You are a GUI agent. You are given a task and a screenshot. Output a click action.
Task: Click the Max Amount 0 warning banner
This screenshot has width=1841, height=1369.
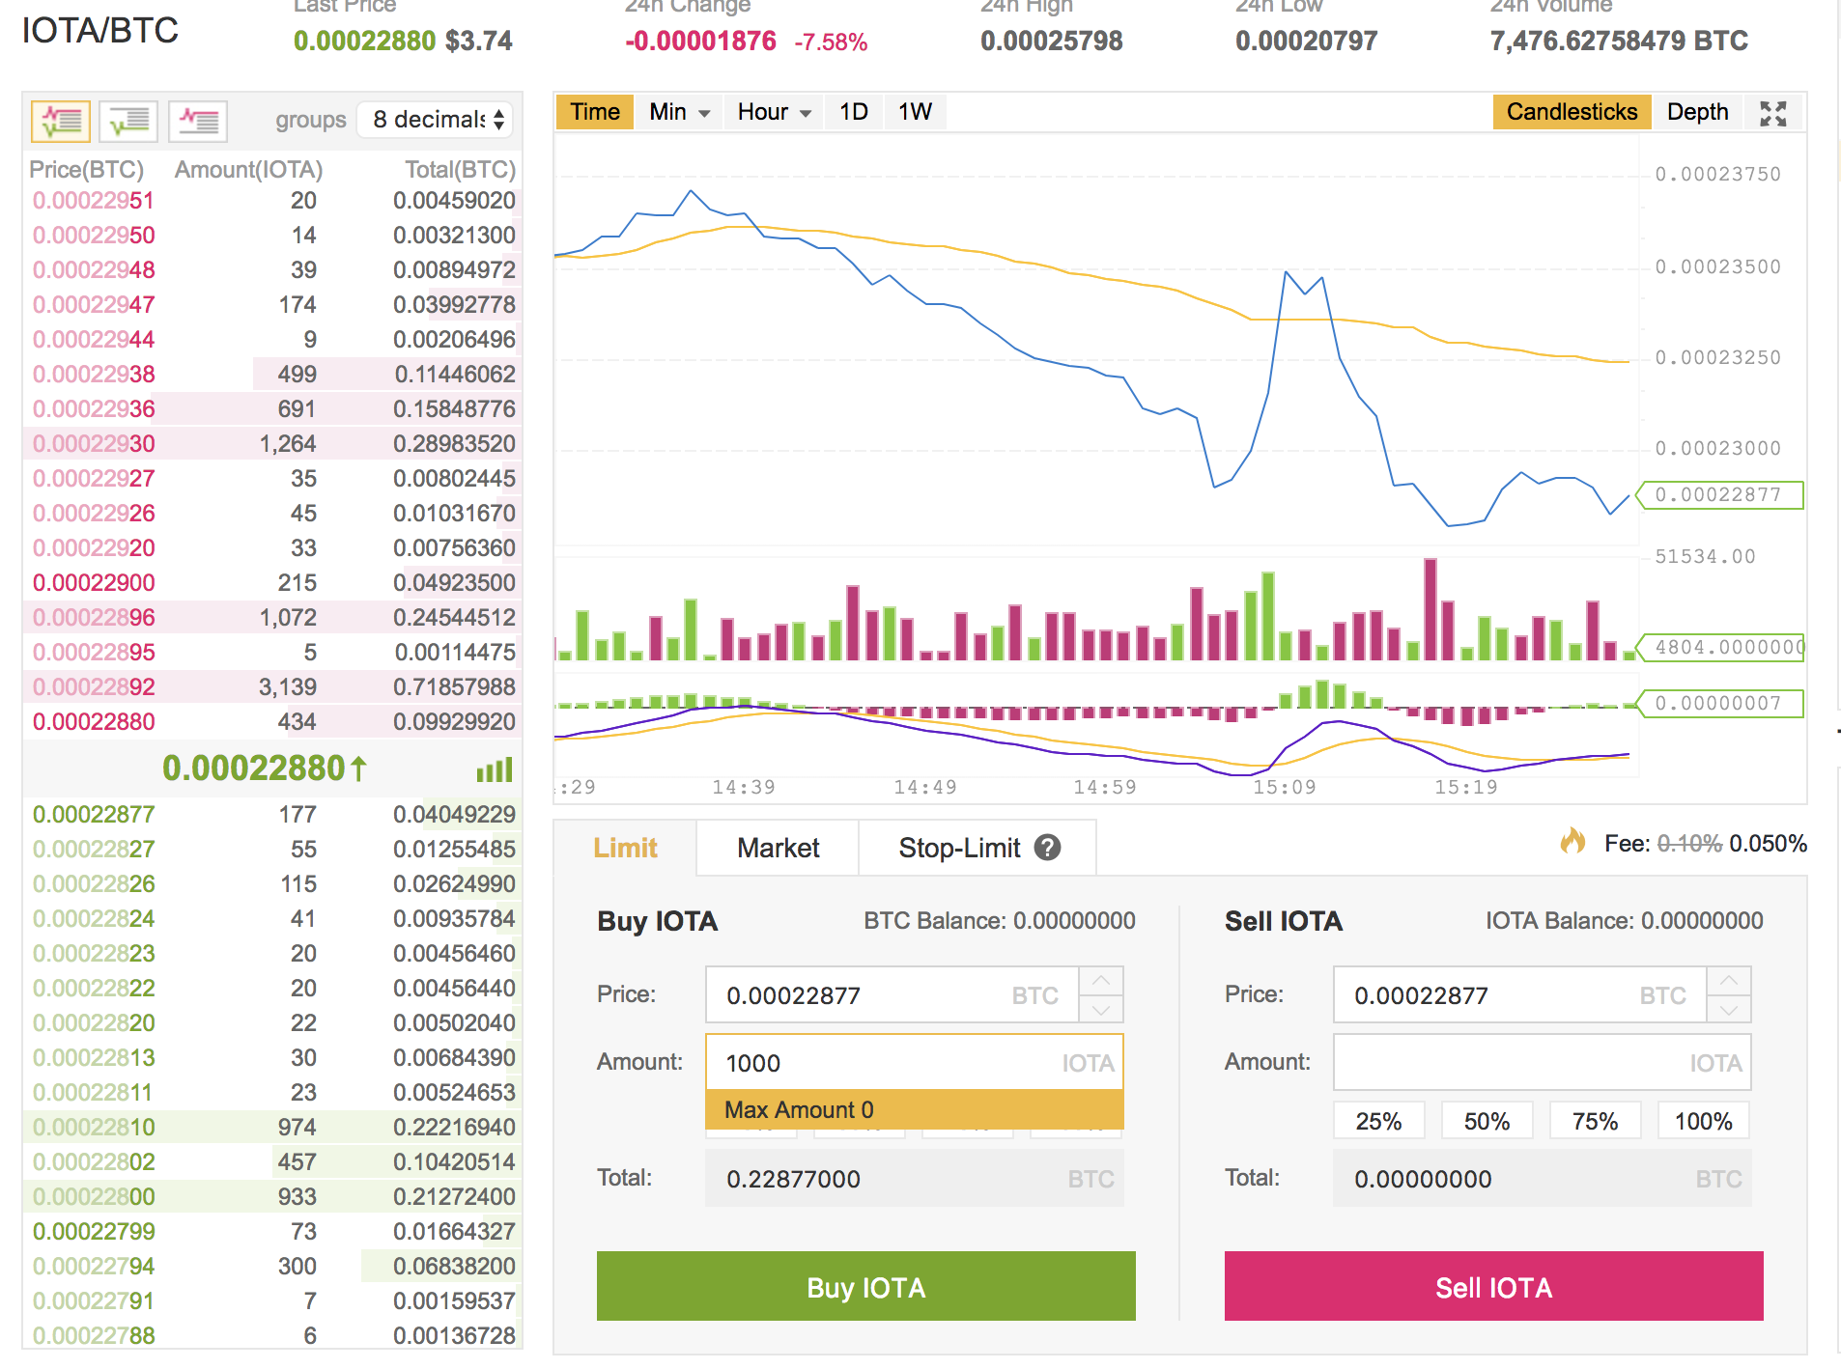point(915,1110)
